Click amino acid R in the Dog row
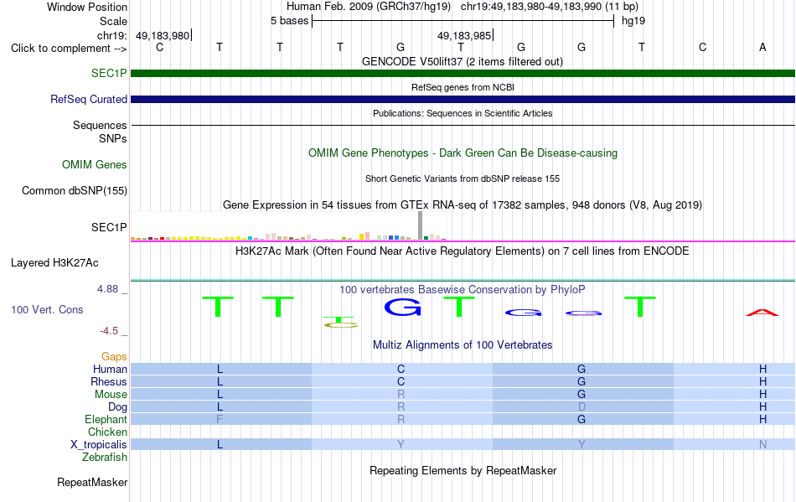 click(x=401, y=407)
